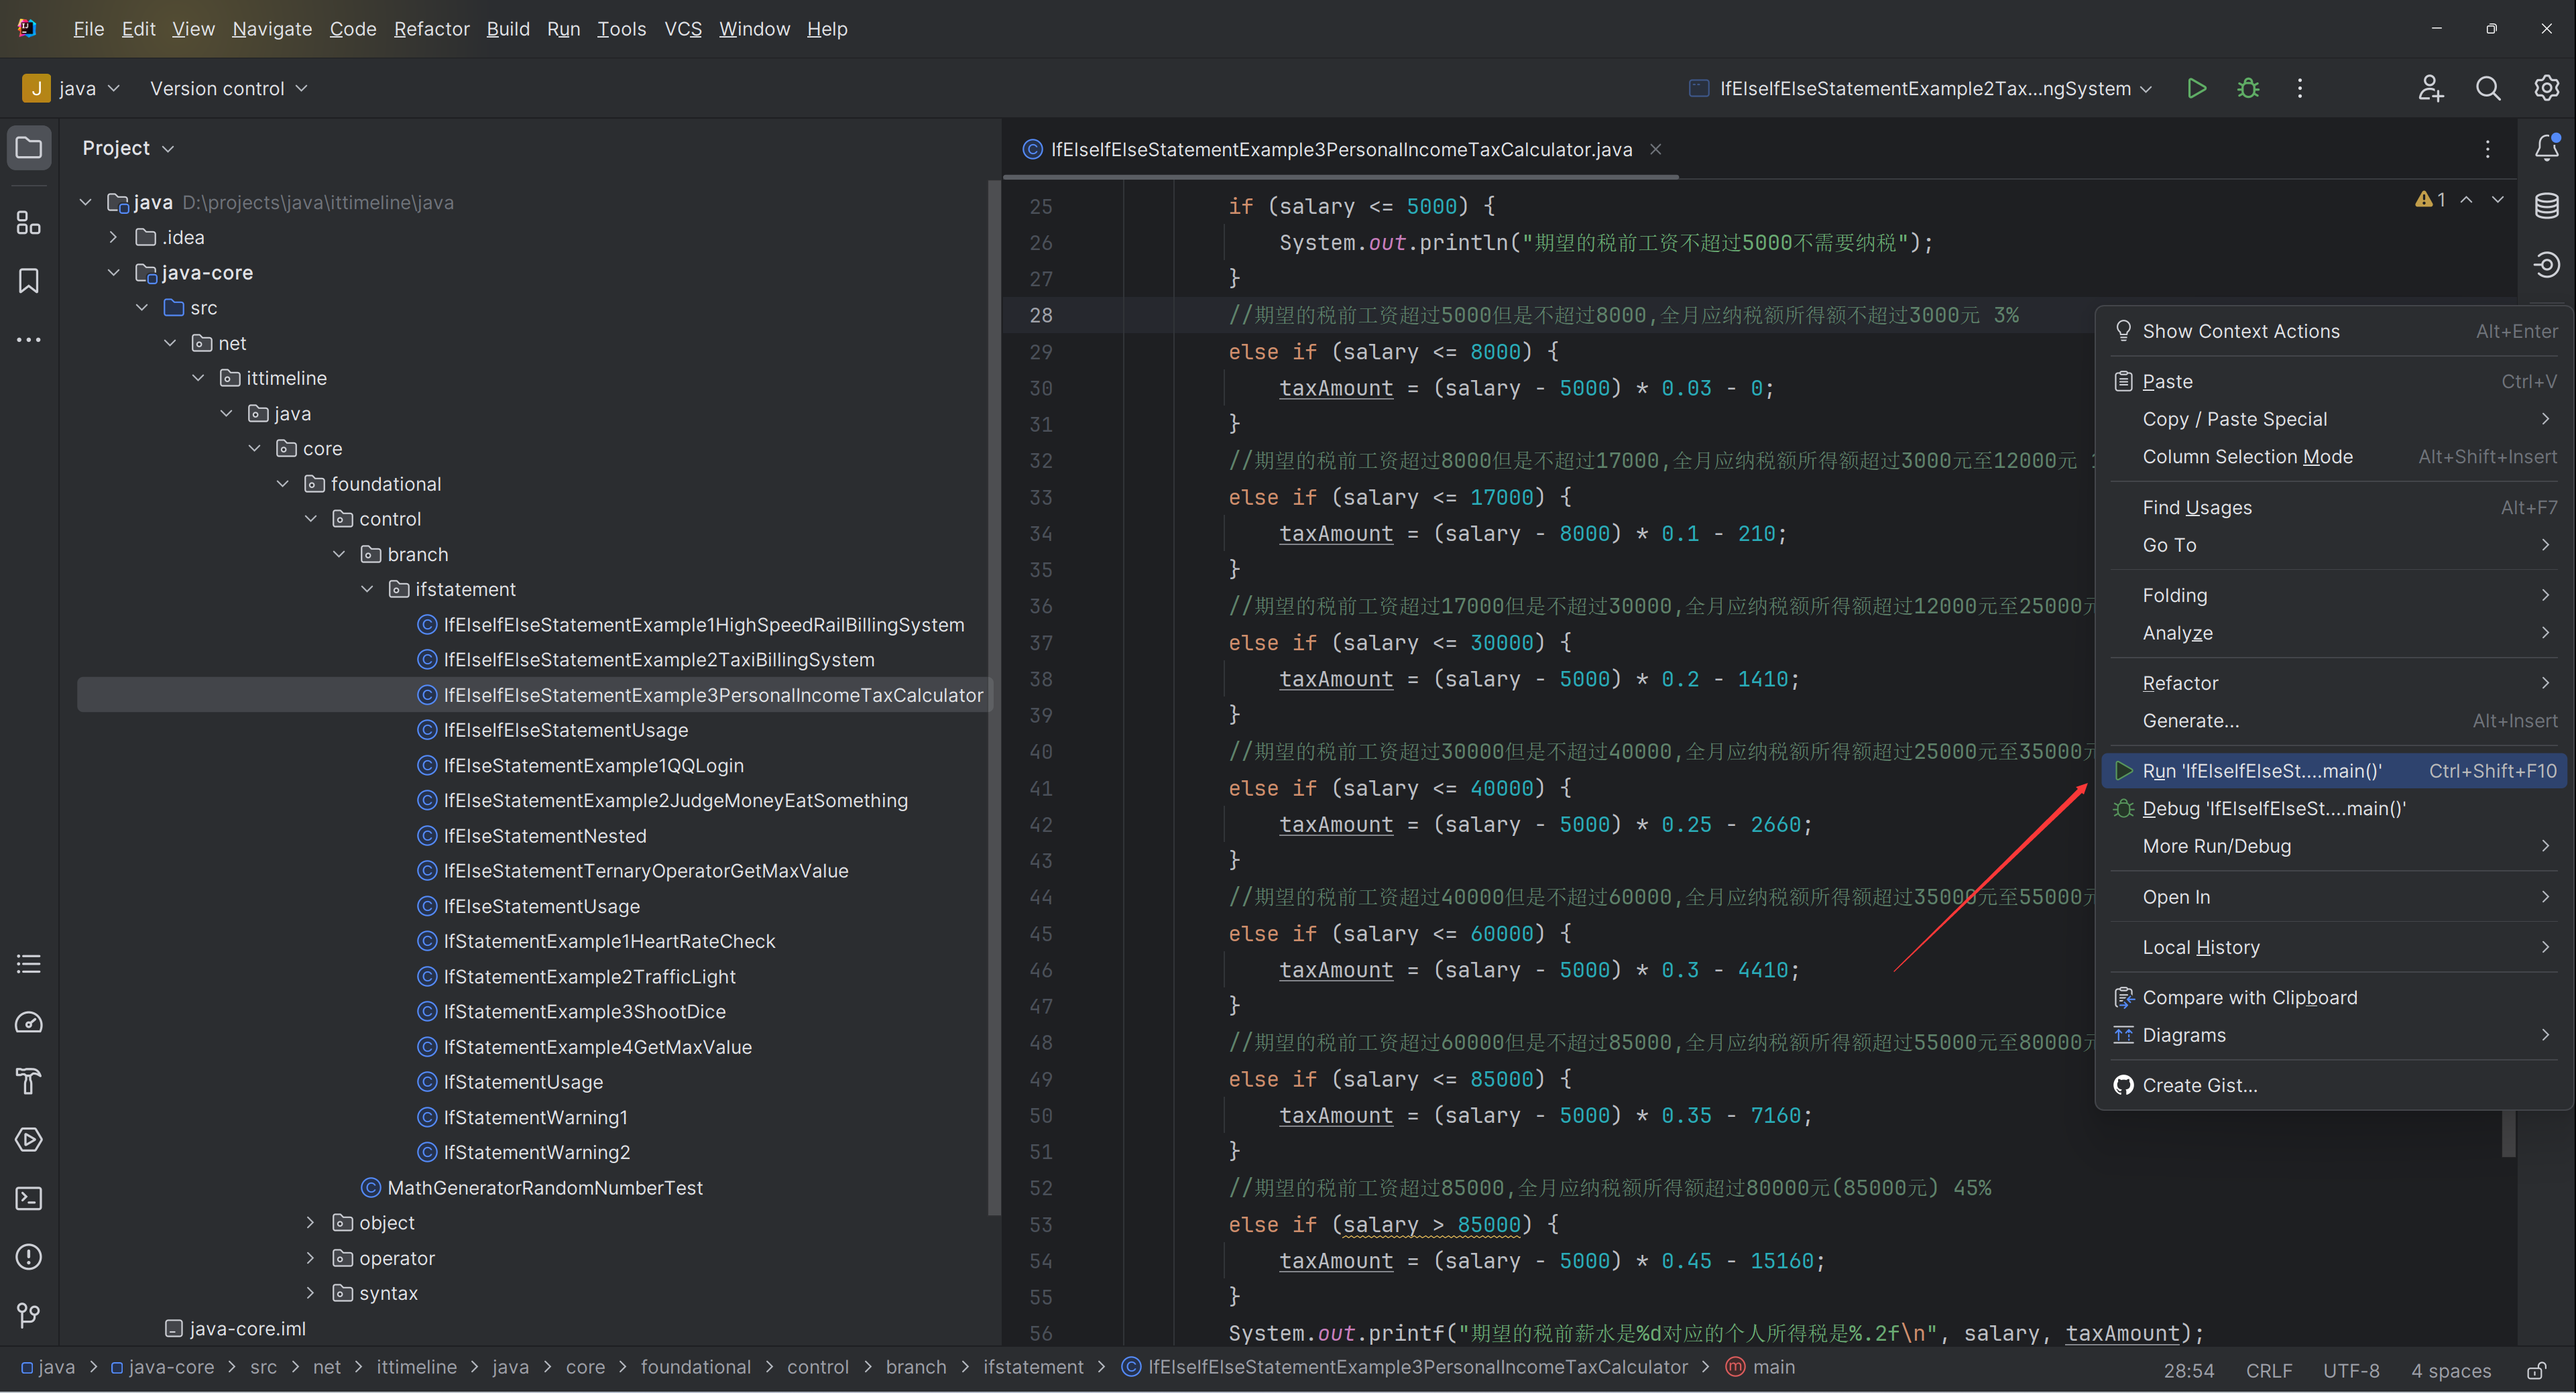Open the Refactor menu in menu bar

point(431,29)
